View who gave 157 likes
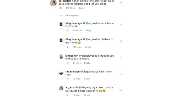The image size is (173, 96). 70,8
